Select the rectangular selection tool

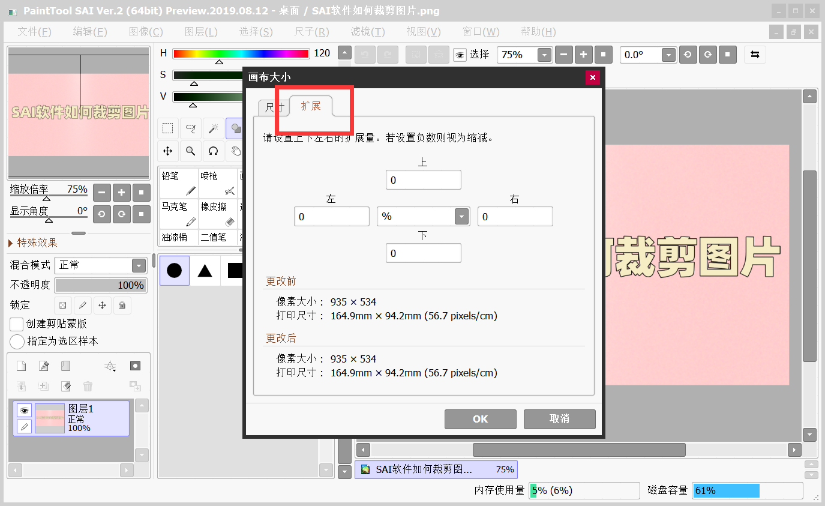(x=168, y=128)
